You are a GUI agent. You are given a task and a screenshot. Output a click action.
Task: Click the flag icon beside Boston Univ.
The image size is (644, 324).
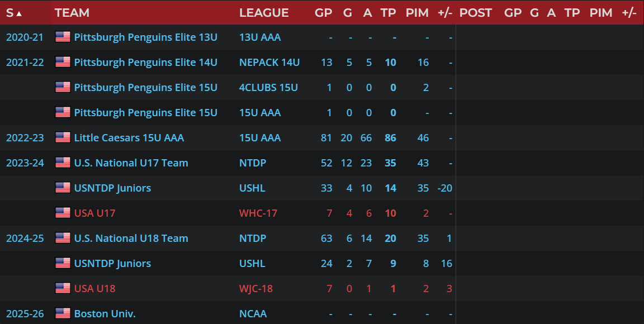[x=63, y=313]
